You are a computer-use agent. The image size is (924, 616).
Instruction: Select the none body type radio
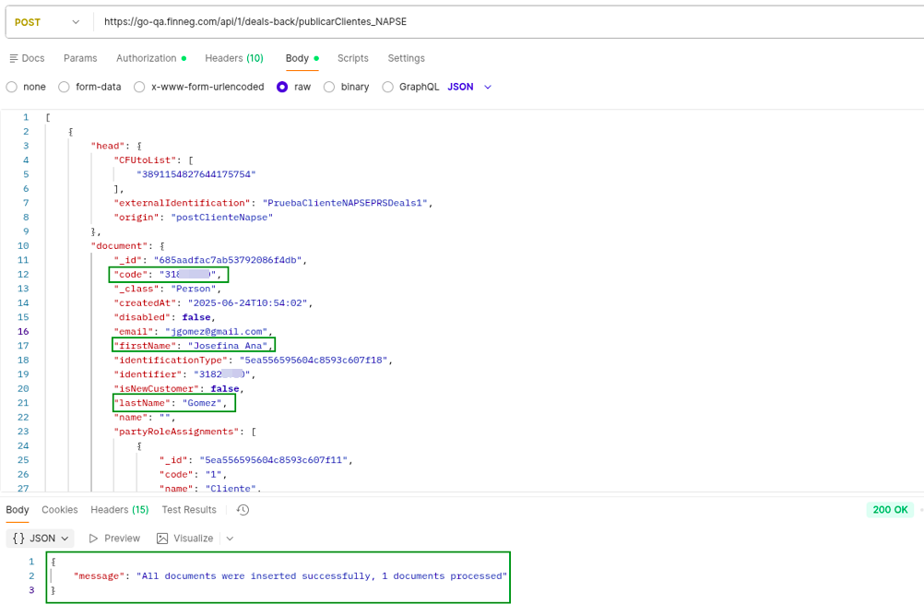[x=12, y=87]
